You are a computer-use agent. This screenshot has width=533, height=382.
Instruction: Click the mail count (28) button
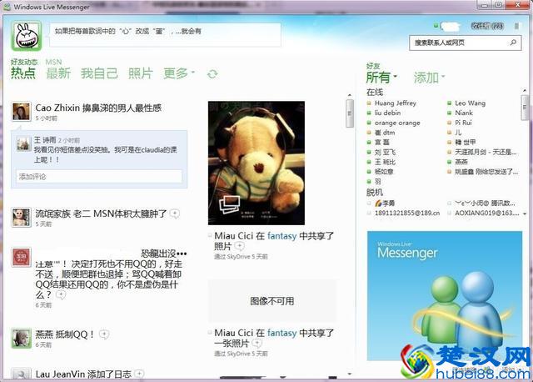click(487, 26)
